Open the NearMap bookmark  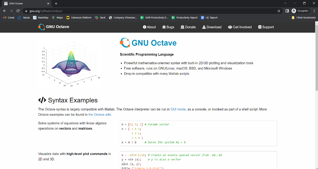41,18
